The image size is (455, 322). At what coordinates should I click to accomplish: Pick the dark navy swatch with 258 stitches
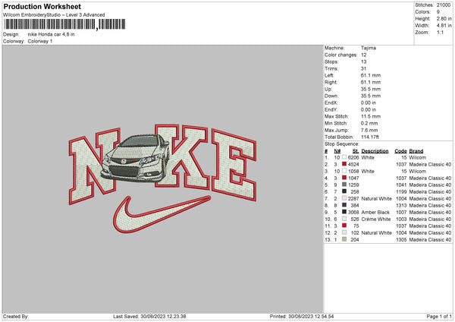(x=344, y=191)
